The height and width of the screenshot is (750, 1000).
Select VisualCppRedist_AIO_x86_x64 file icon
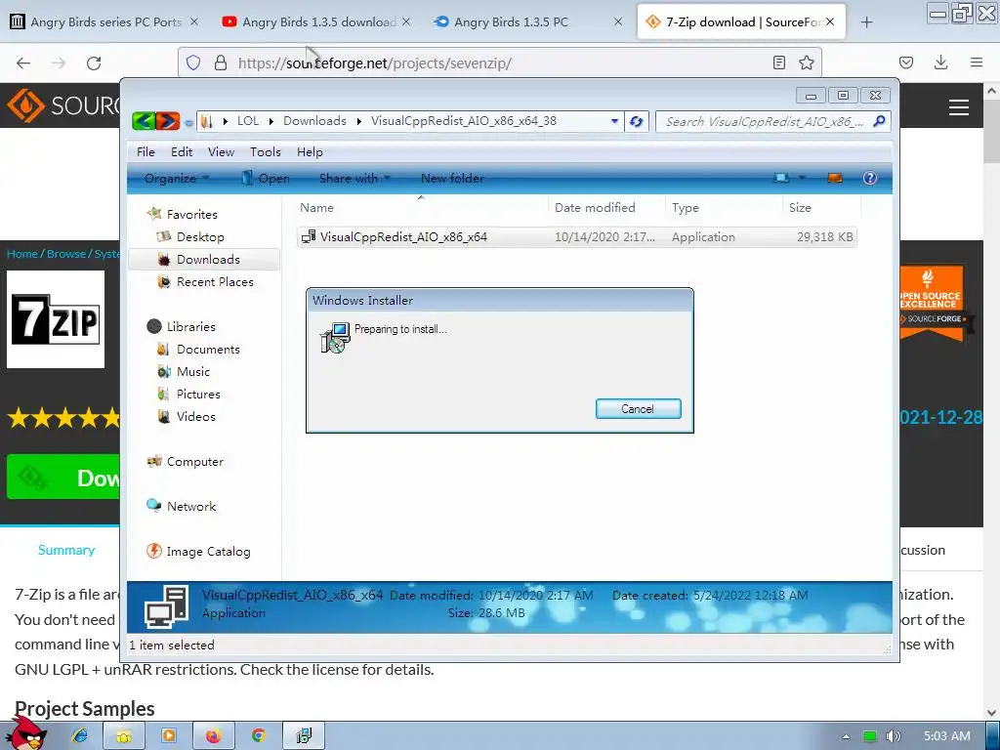click(x=309, y=236)
